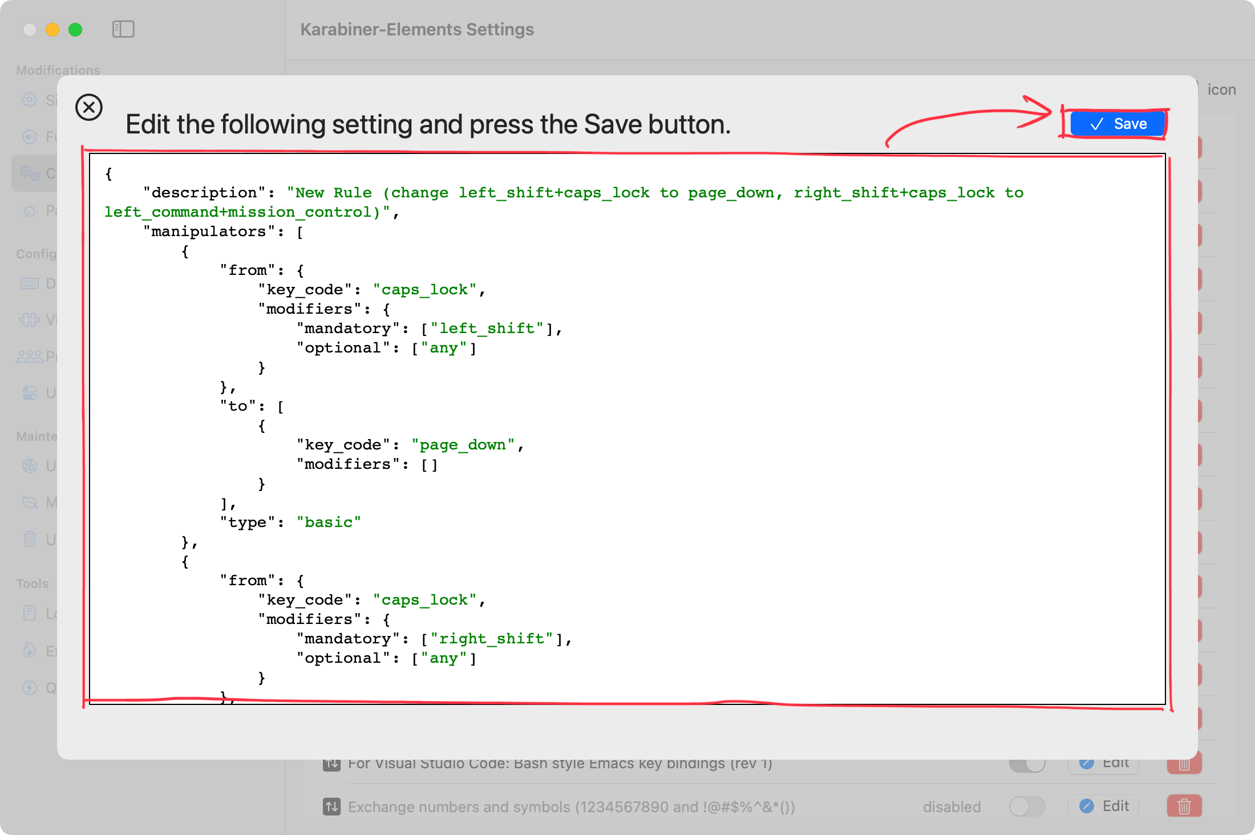This screenshot has height=835, width=1255.
Task: Click the empty "modifiers": [] line
Action: tap(367, 464)
